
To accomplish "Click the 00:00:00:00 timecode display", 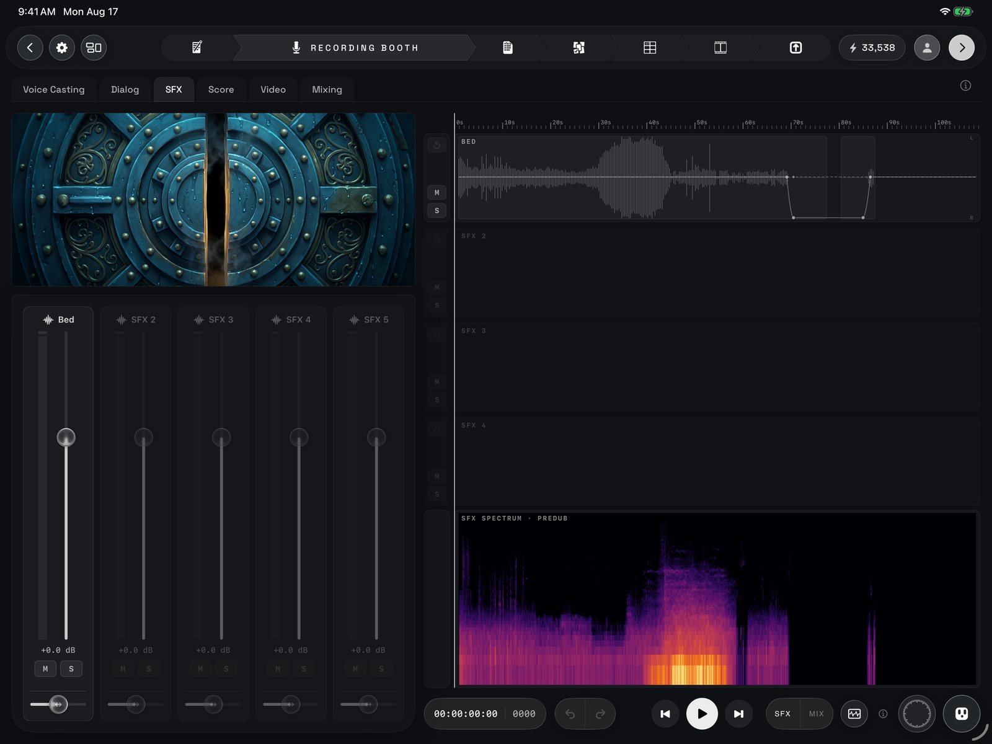I will pyautogui.click(x=466, y=714).
